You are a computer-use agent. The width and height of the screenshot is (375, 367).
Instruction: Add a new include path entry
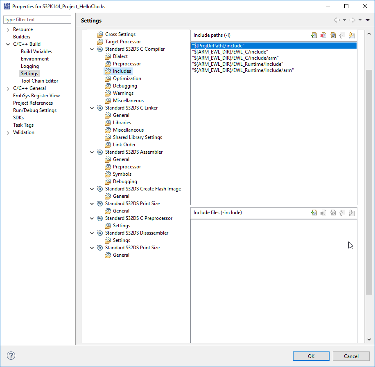tap(314, 35)
